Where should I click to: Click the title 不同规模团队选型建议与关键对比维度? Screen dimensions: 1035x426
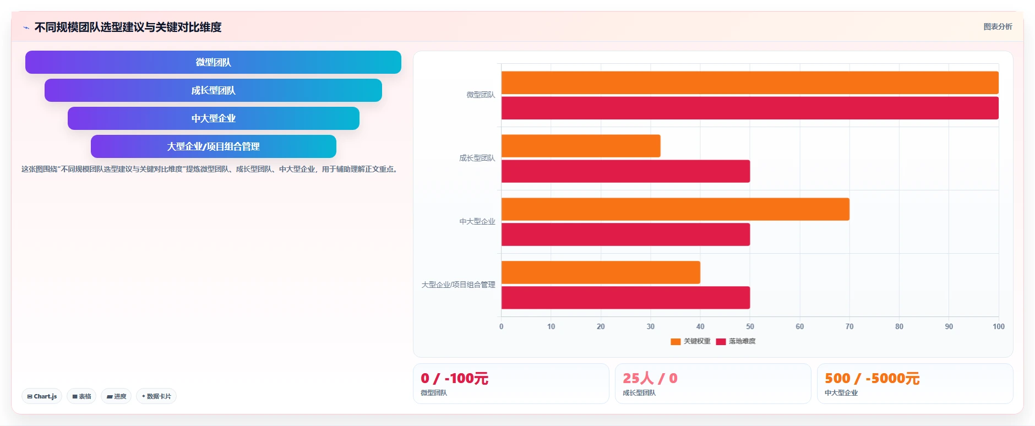pyautogui.click(x=128, y=27)
